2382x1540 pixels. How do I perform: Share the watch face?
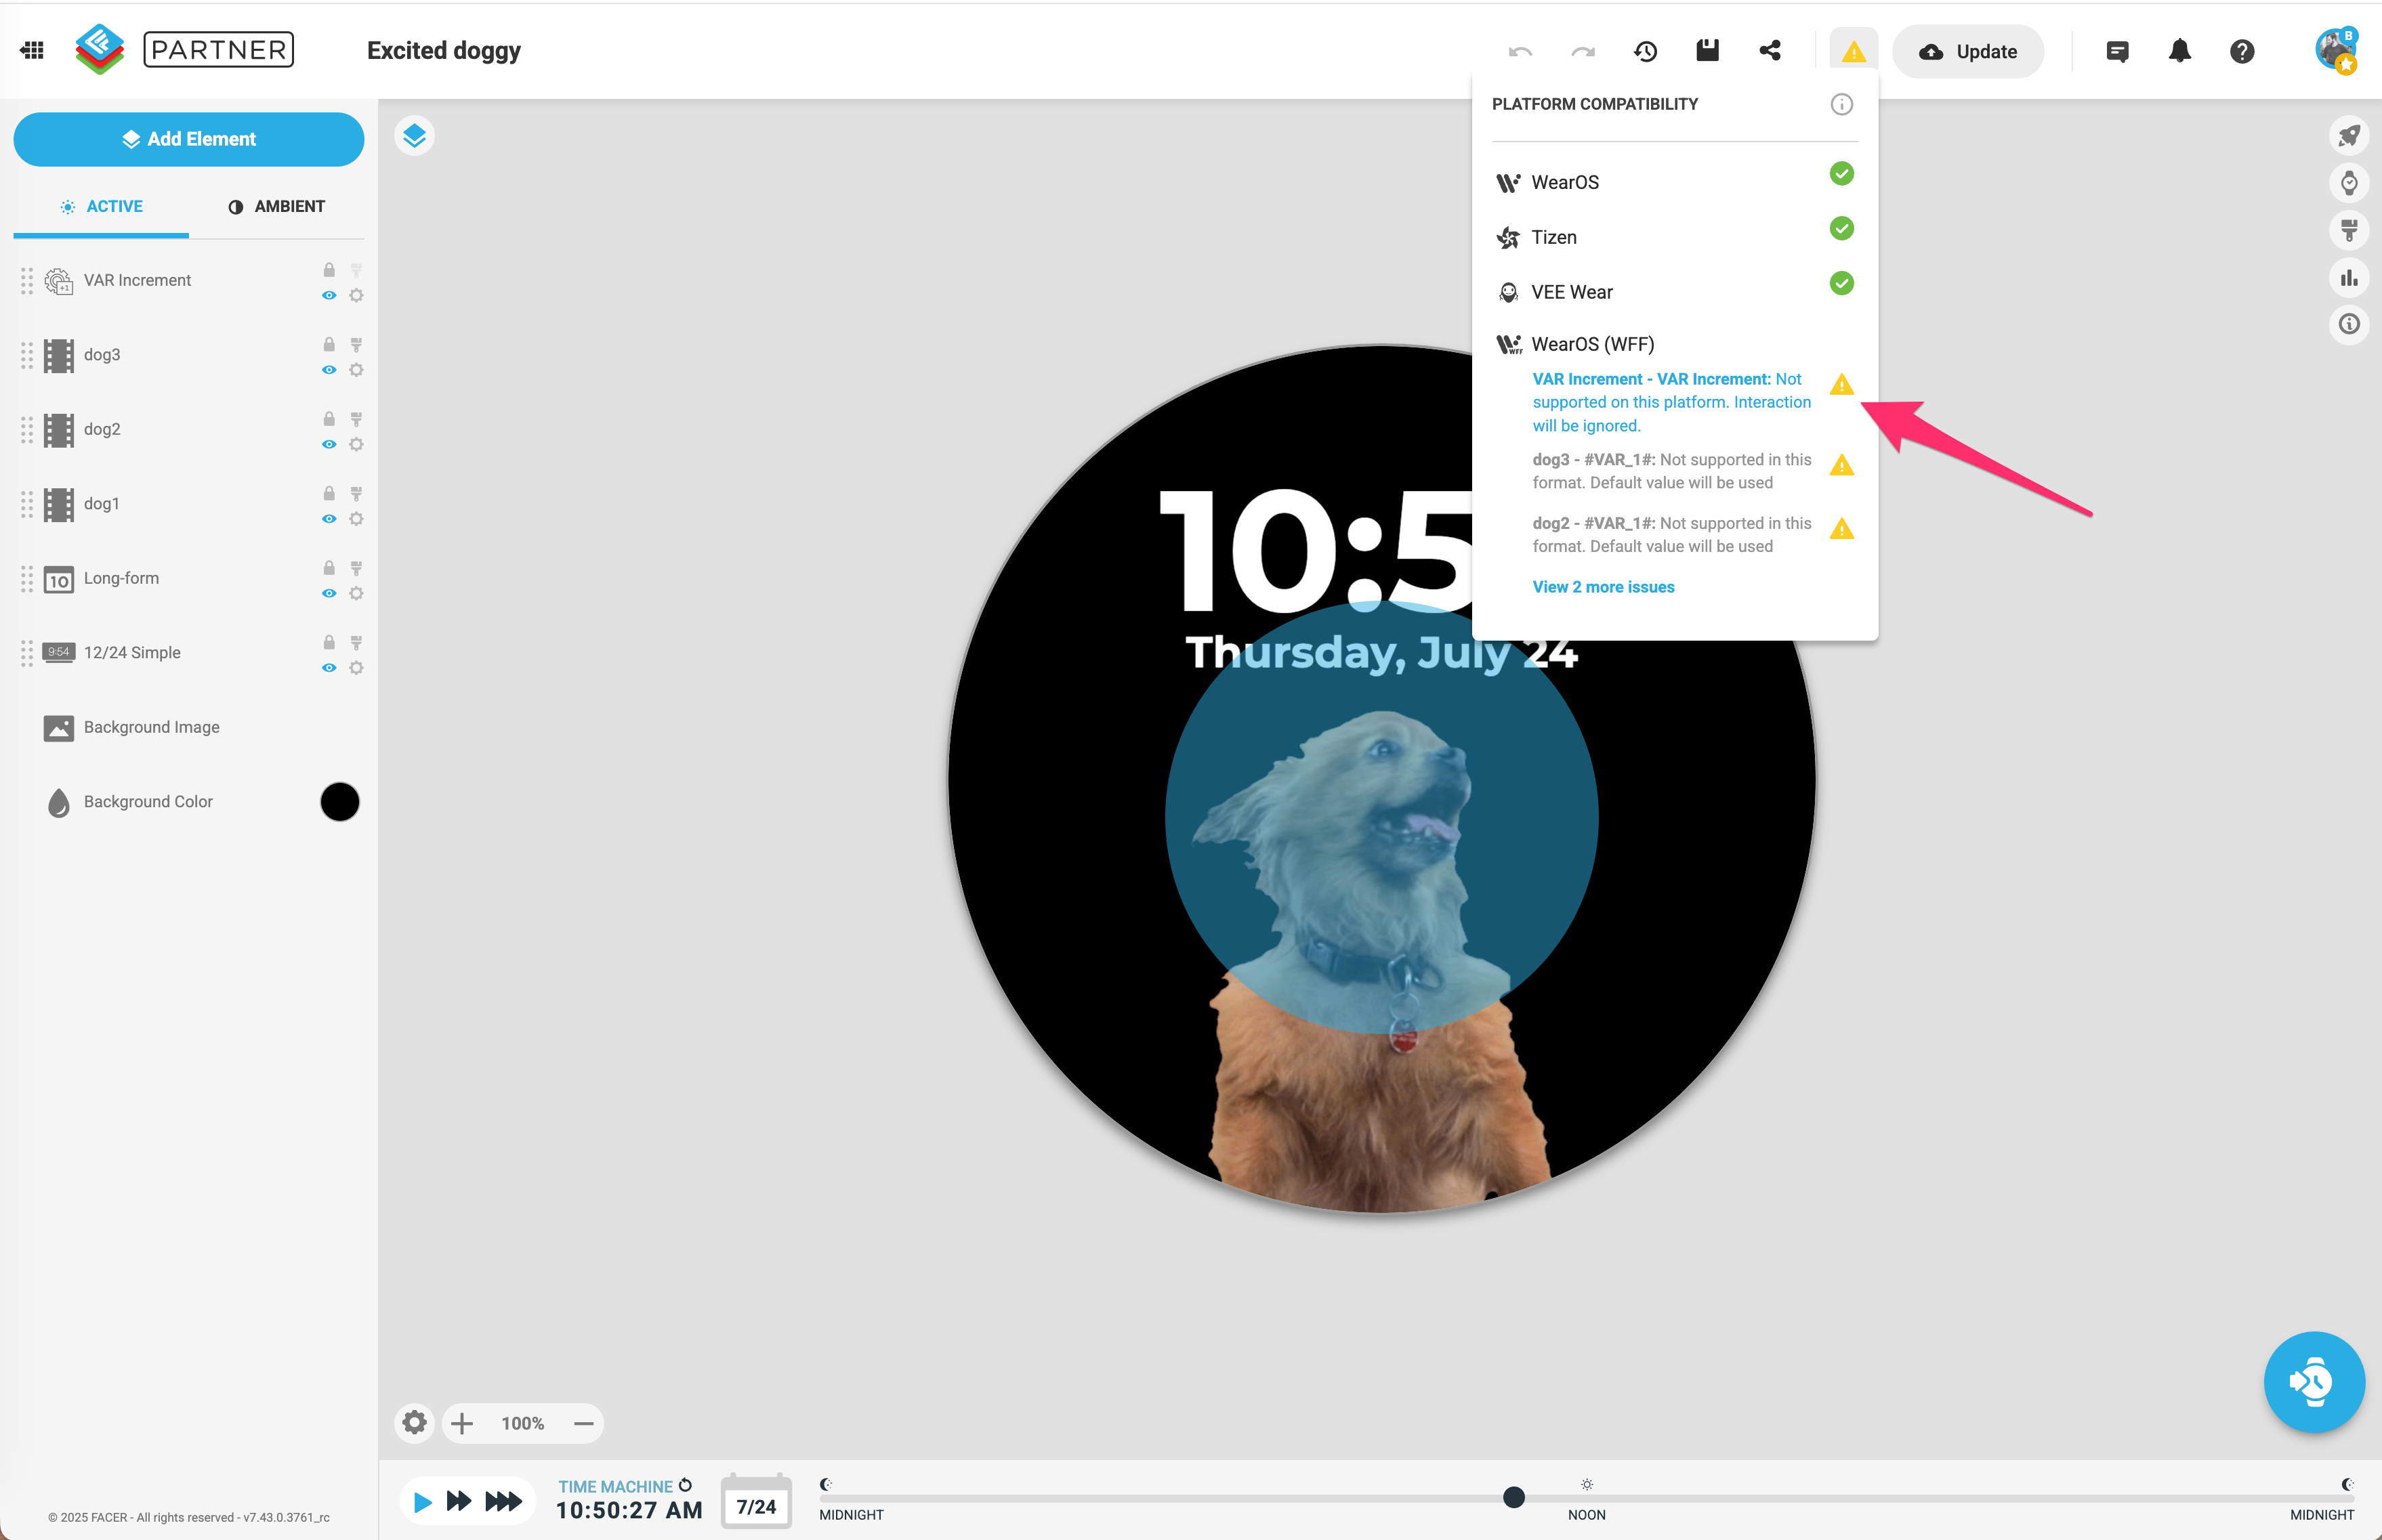(x=1770, y=50)
